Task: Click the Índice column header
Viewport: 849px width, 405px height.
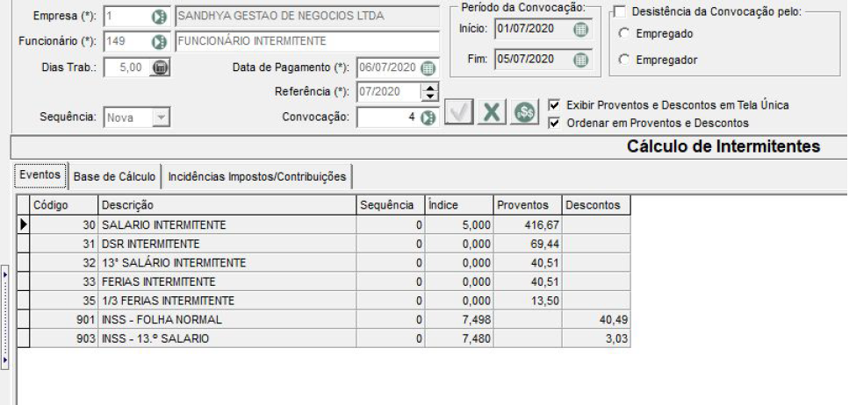Action: pos(459,205)
